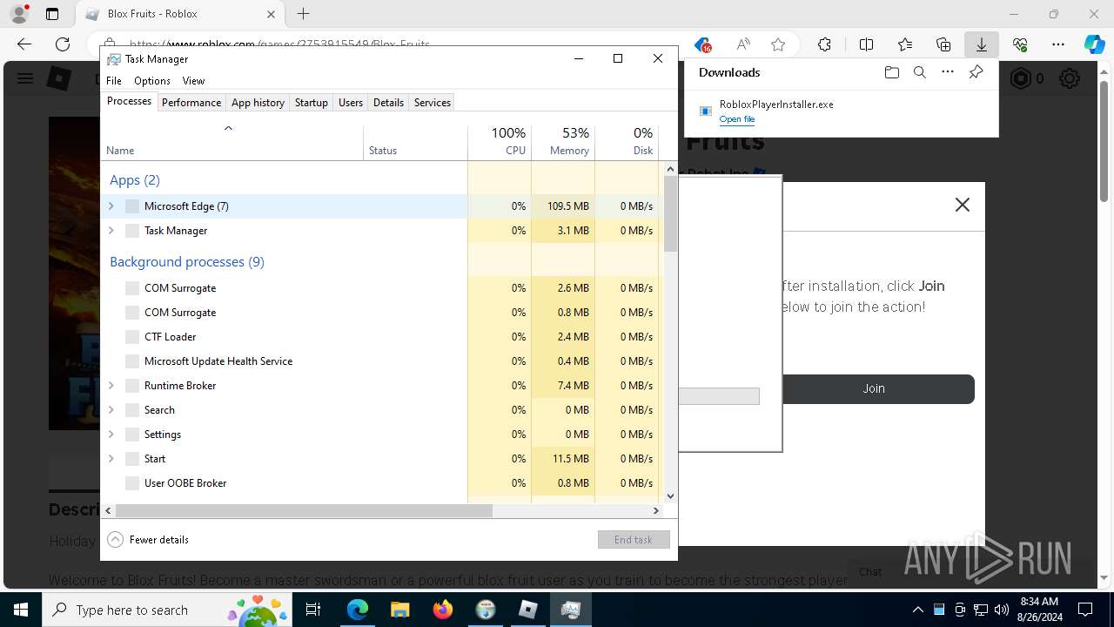Click the Read aloud icon in address bar

[x=743, y=44]
